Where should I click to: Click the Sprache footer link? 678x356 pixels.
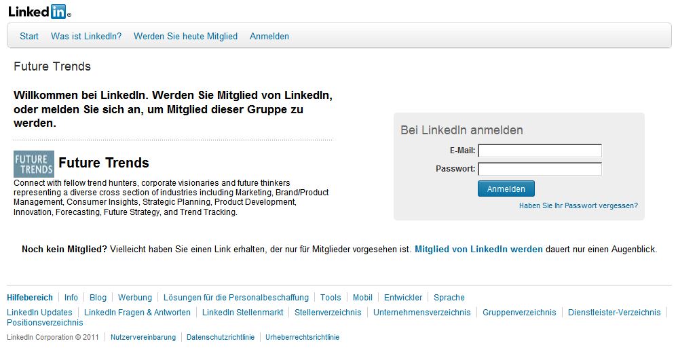click(449, 298)
